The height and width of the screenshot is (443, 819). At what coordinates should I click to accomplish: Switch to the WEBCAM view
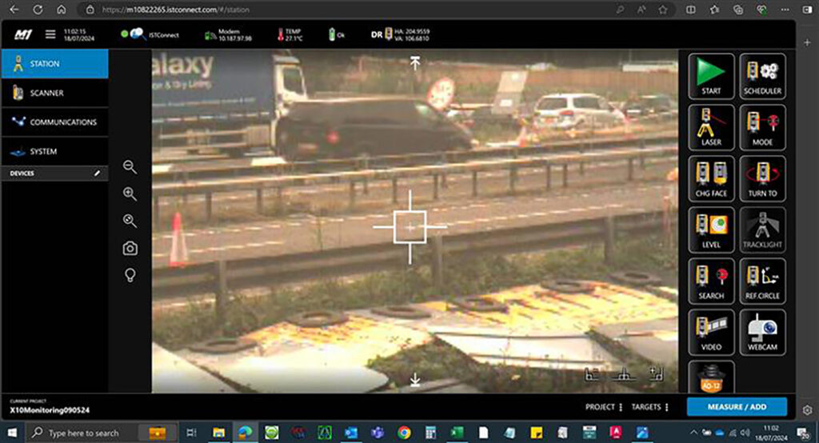762,332
